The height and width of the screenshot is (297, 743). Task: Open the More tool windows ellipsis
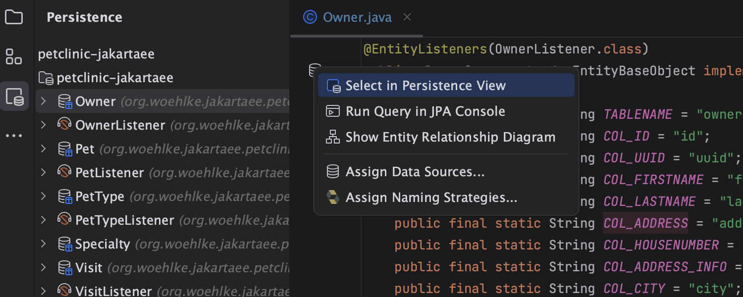[x=14, y=136]
